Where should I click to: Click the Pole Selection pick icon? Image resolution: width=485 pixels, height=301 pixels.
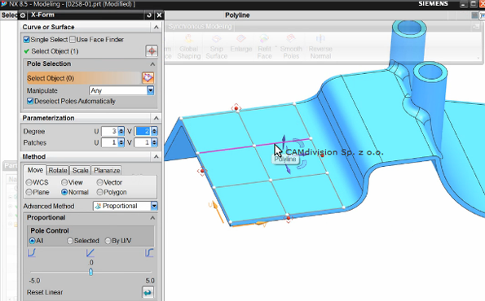coord(148,78)
